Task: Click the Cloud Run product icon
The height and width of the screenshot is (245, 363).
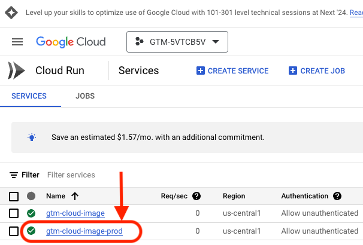Action: (x=16, y=71)
